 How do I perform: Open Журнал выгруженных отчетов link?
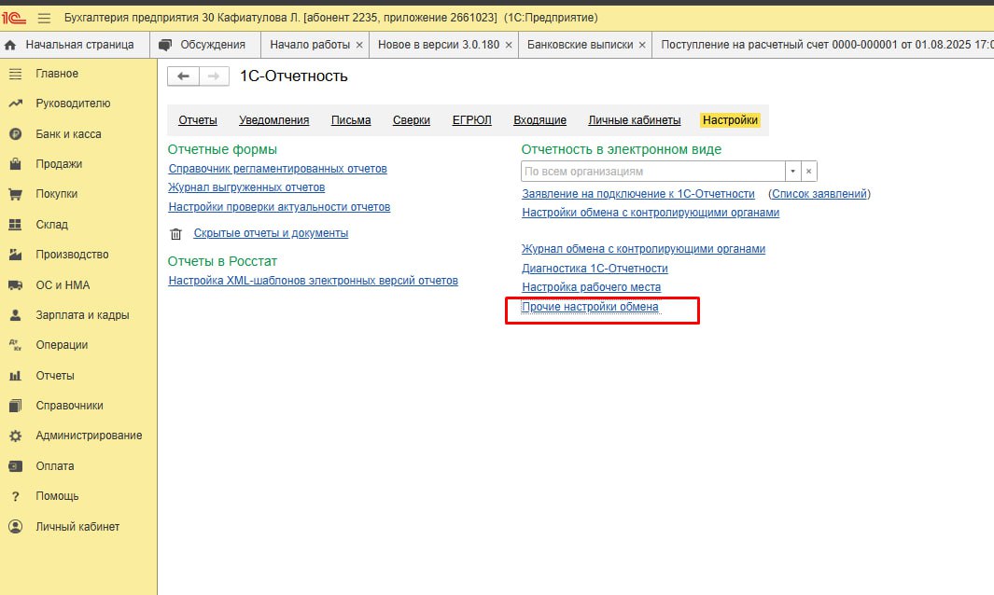[x=246, y=187]
